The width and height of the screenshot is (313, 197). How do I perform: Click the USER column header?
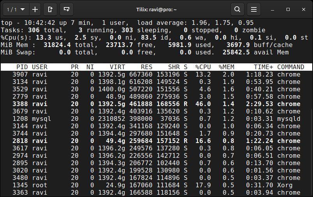pos(40,67)
